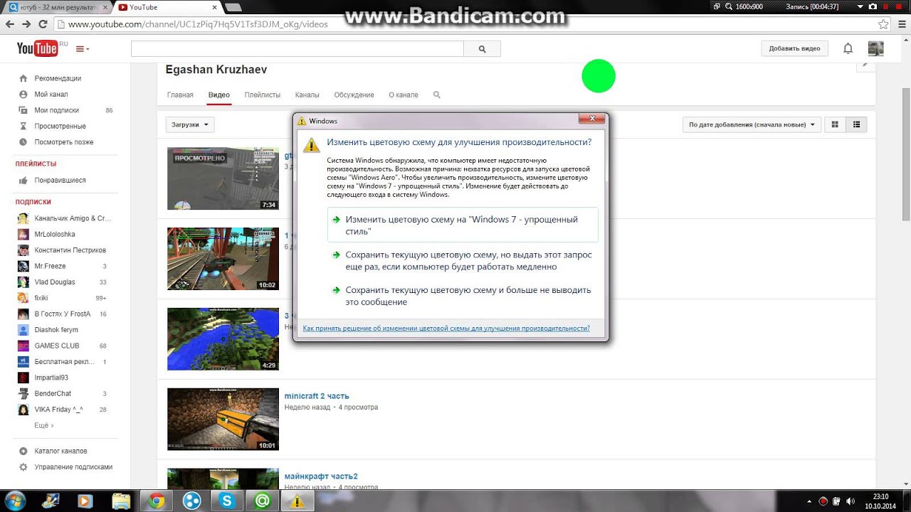Open the MrLololoshka subscription
Screen dimensions: 911x512
click(x=55, y=234)
